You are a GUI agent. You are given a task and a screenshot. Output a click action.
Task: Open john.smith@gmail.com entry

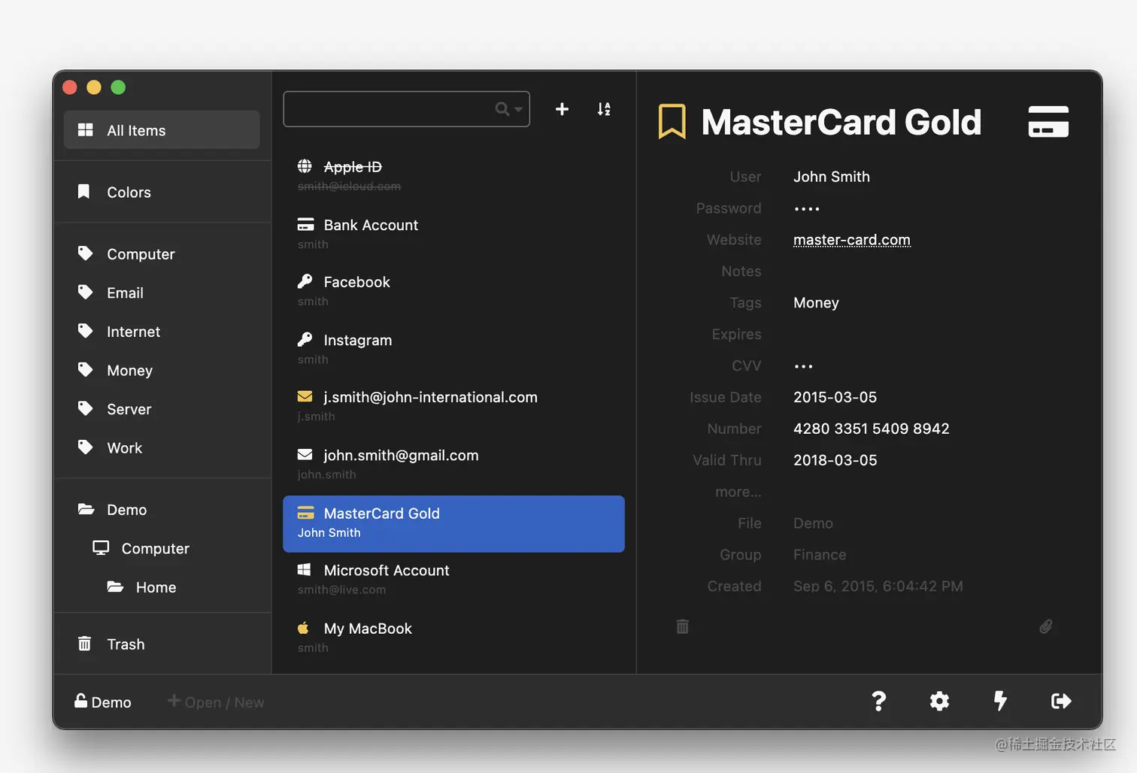(453, 463)
